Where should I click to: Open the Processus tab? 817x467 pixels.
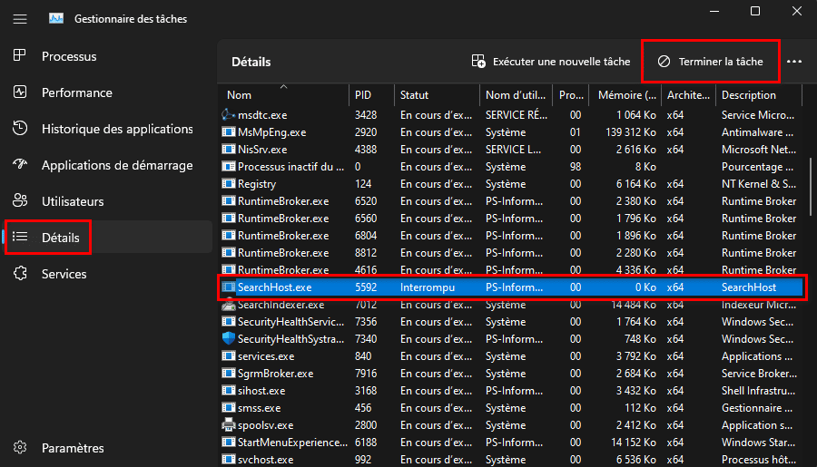(x=108, y=56)
